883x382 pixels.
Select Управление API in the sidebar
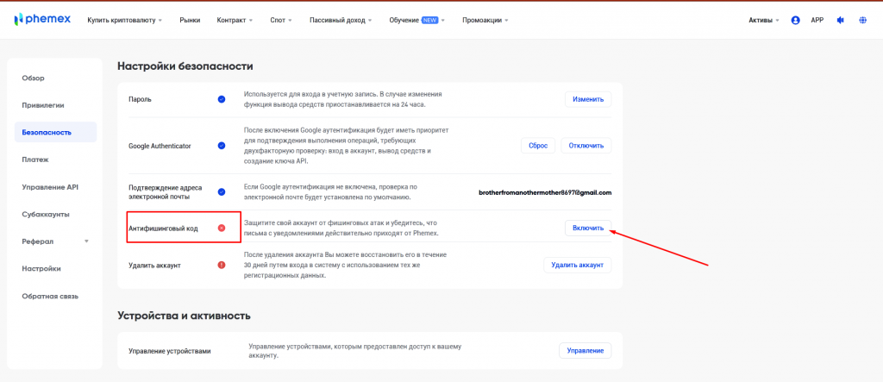(50, 186)
